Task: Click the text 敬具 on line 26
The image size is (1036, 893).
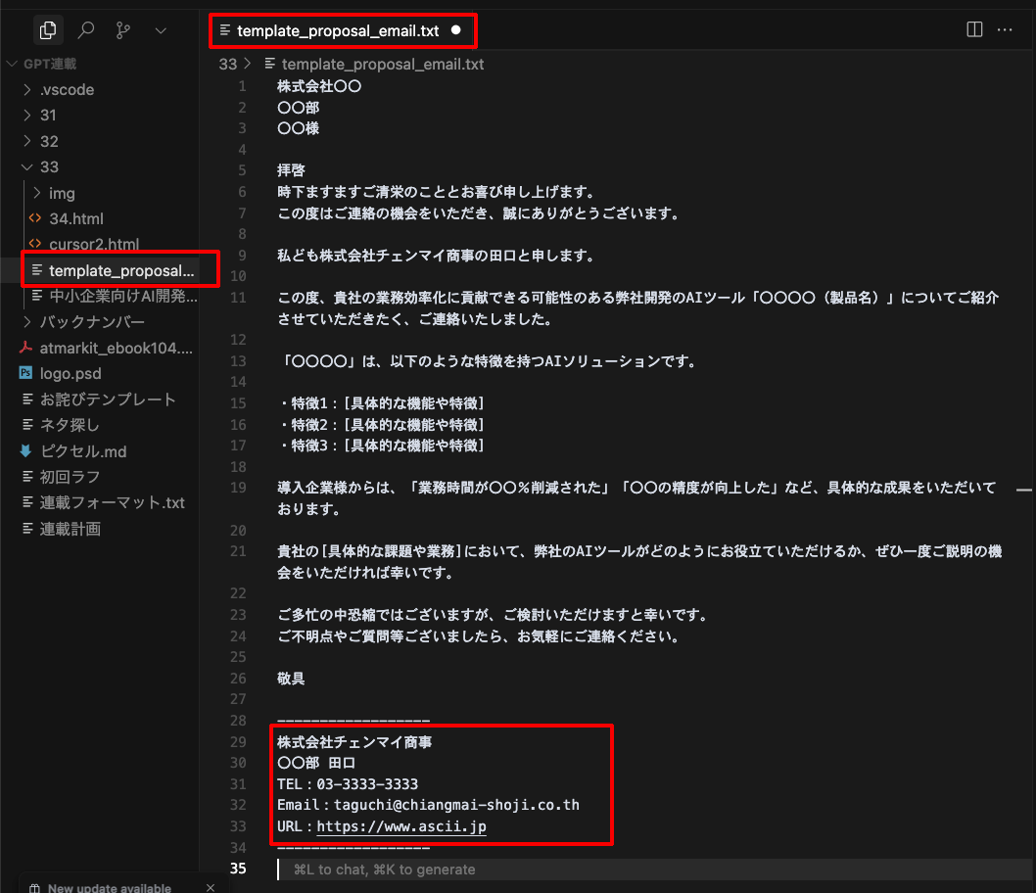Action: [x=291, y=679]
